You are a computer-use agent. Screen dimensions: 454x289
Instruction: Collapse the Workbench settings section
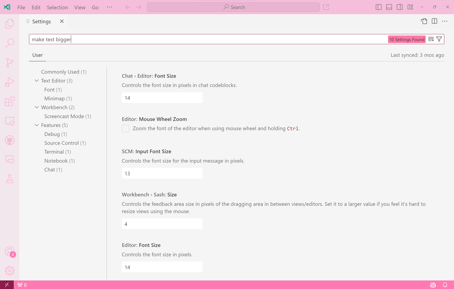(x=37, y=107)
